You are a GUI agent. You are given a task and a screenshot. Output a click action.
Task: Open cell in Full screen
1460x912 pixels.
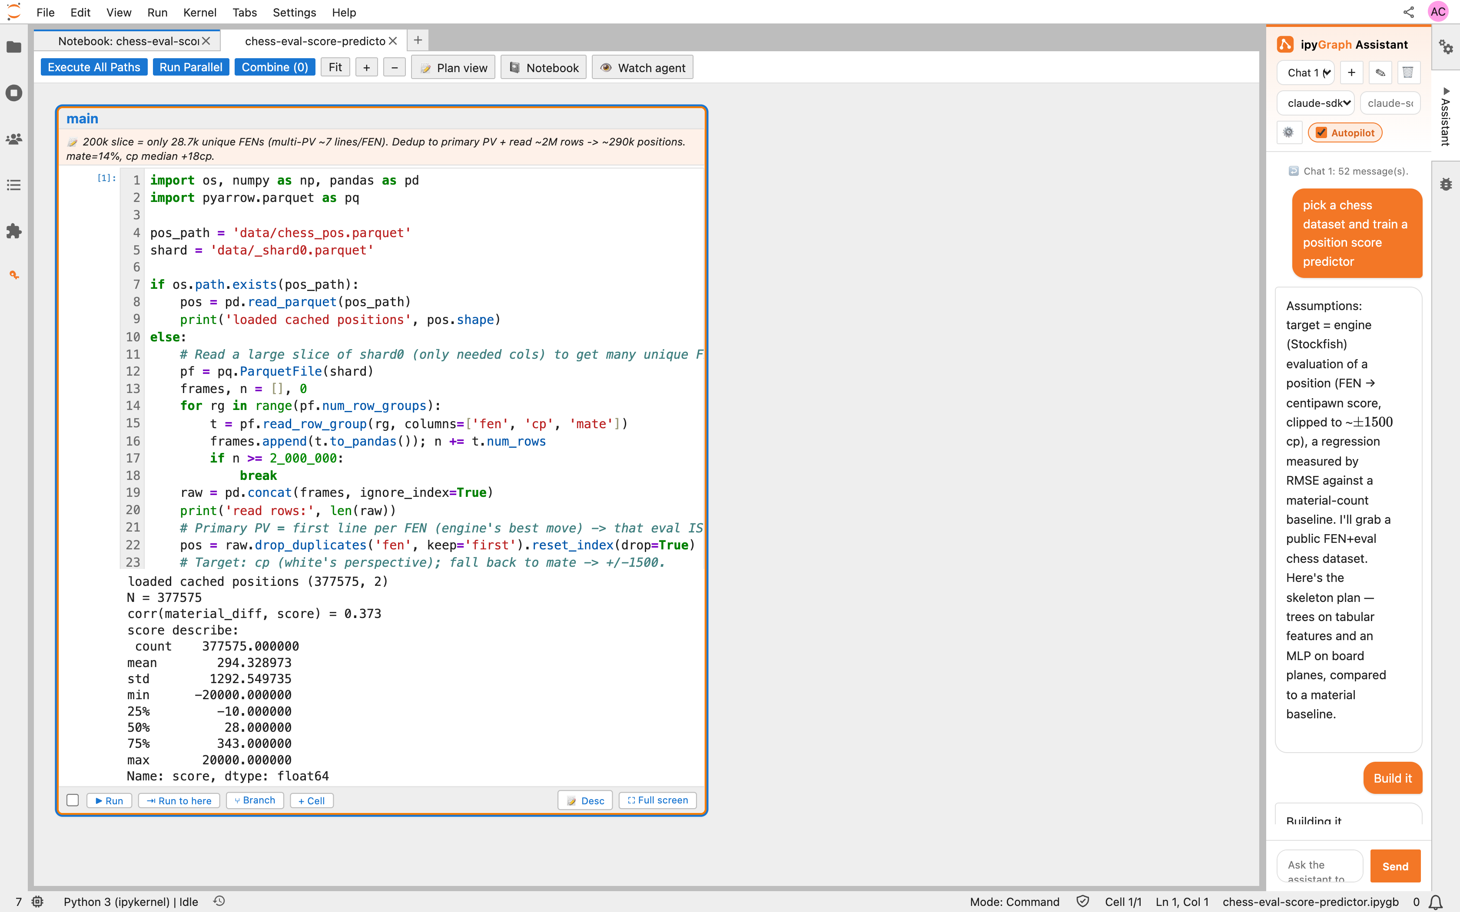point(657,800)
